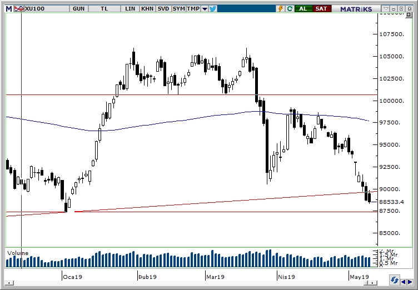Click the Nis19 date axis label
The width and height of the screenshot is (418, 290).
point(286,277)
